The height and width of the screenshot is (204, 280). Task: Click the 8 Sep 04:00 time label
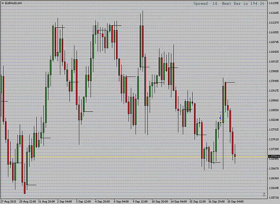click(x=121, y=202)
